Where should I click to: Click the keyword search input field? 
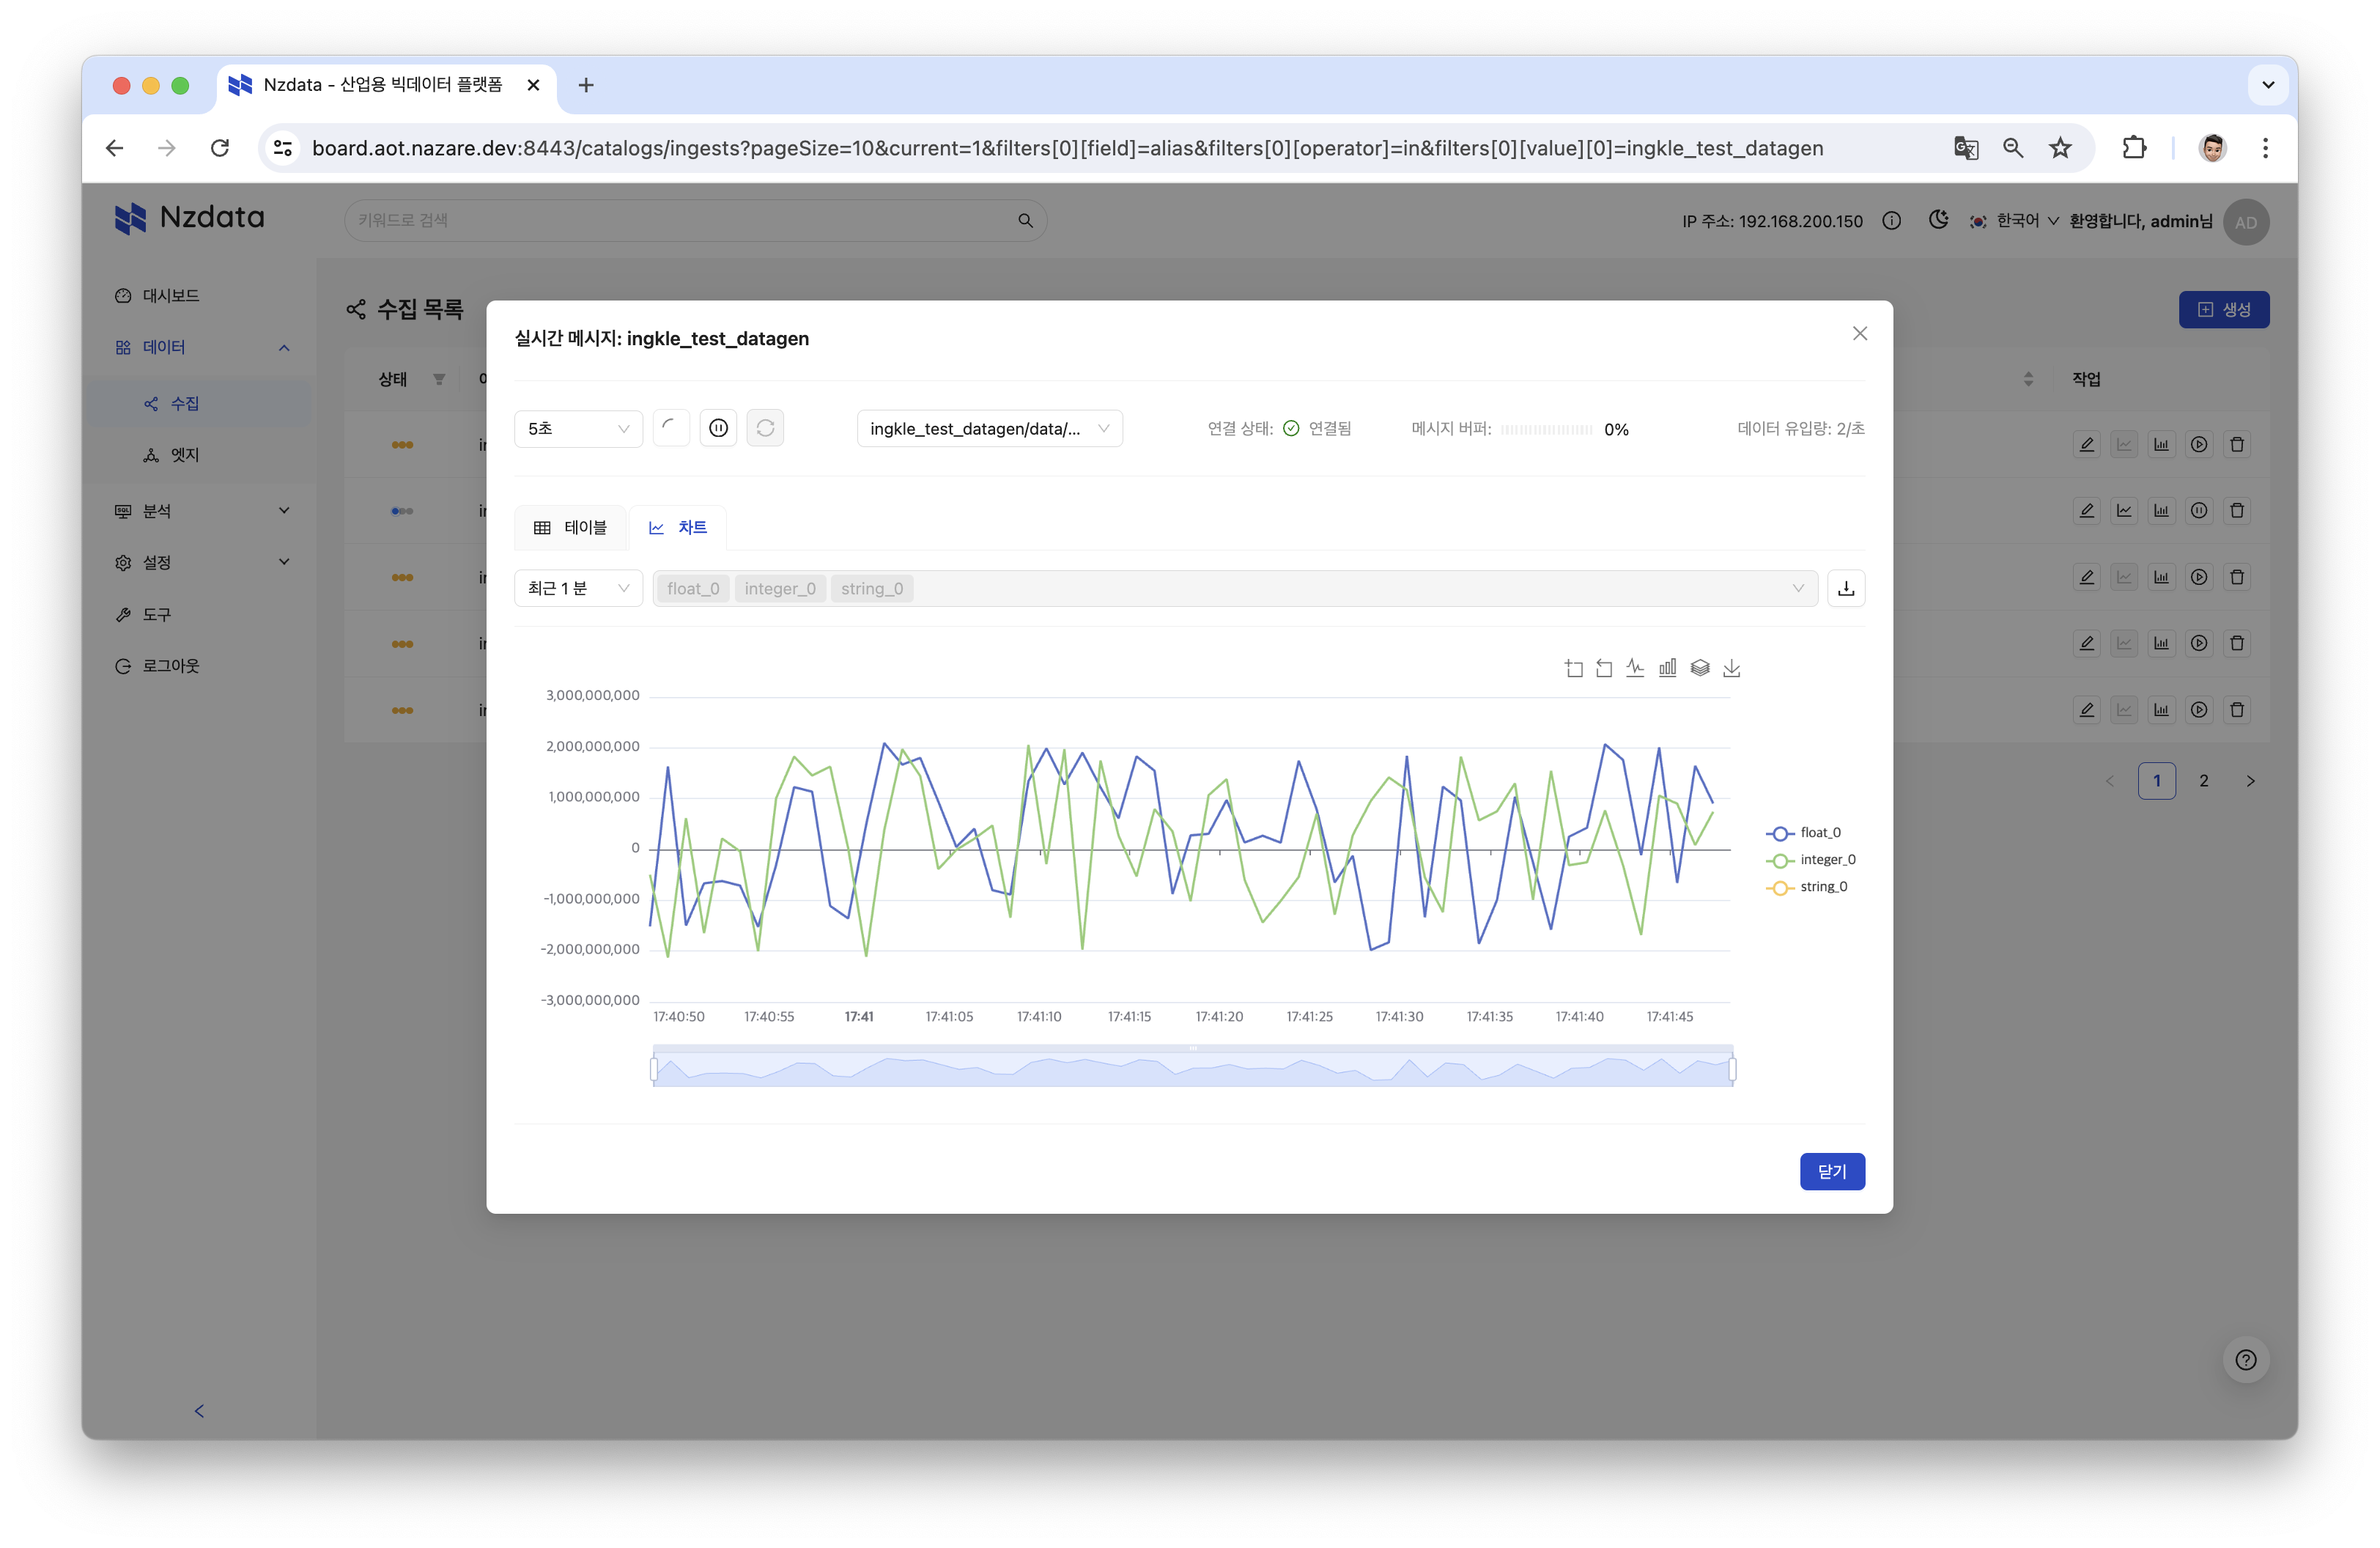tap(685, 220)
